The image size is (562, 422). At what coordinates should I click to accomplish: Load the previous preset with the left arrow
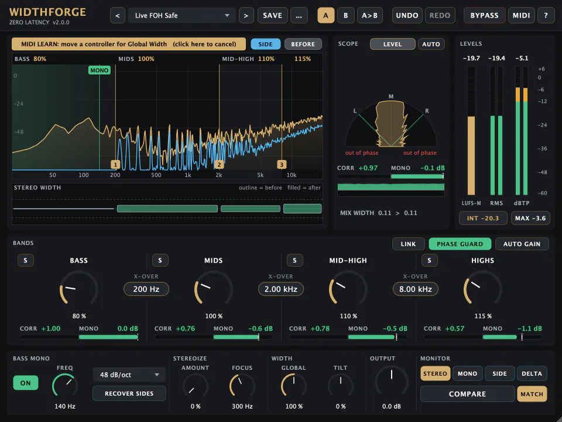click(x=118, y=15)
